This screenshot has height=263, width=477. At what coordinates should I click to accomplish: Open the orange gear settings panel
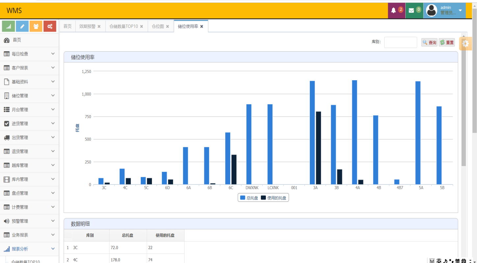(x=465, y=43)
